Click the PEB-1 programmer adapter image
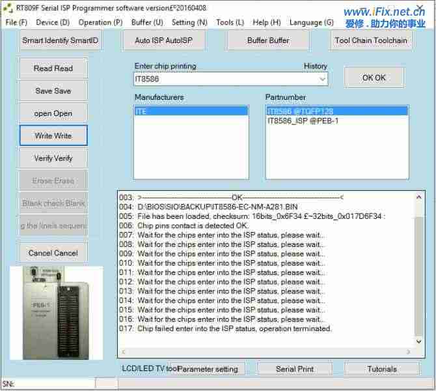This screenshot has width=436, height=391. click(56, 313)
